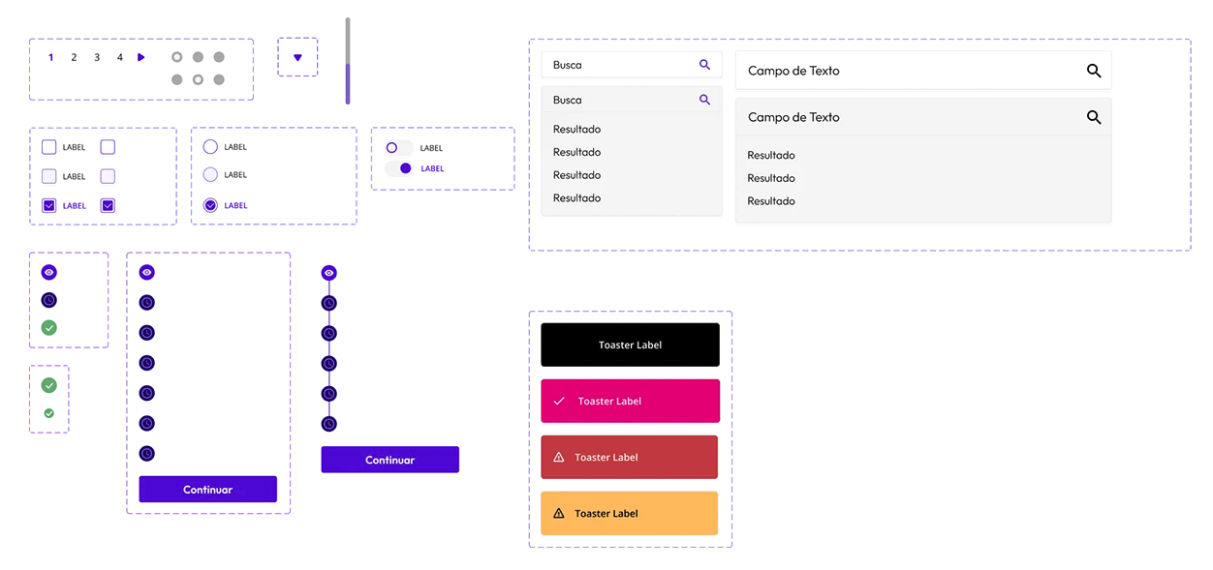Click into the white Campo de Texto field
The height and width of the screenshot is (570, 1213).
point(923,71)
